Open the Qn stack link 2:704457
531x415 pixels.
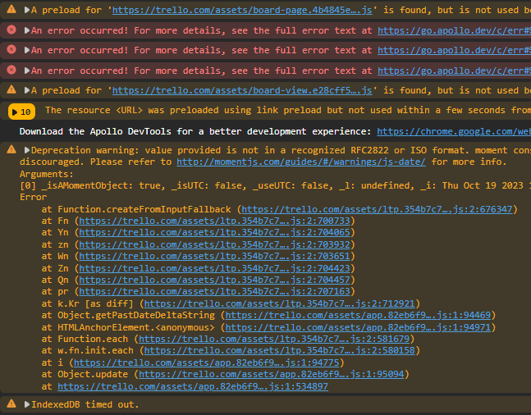[214, 280]
